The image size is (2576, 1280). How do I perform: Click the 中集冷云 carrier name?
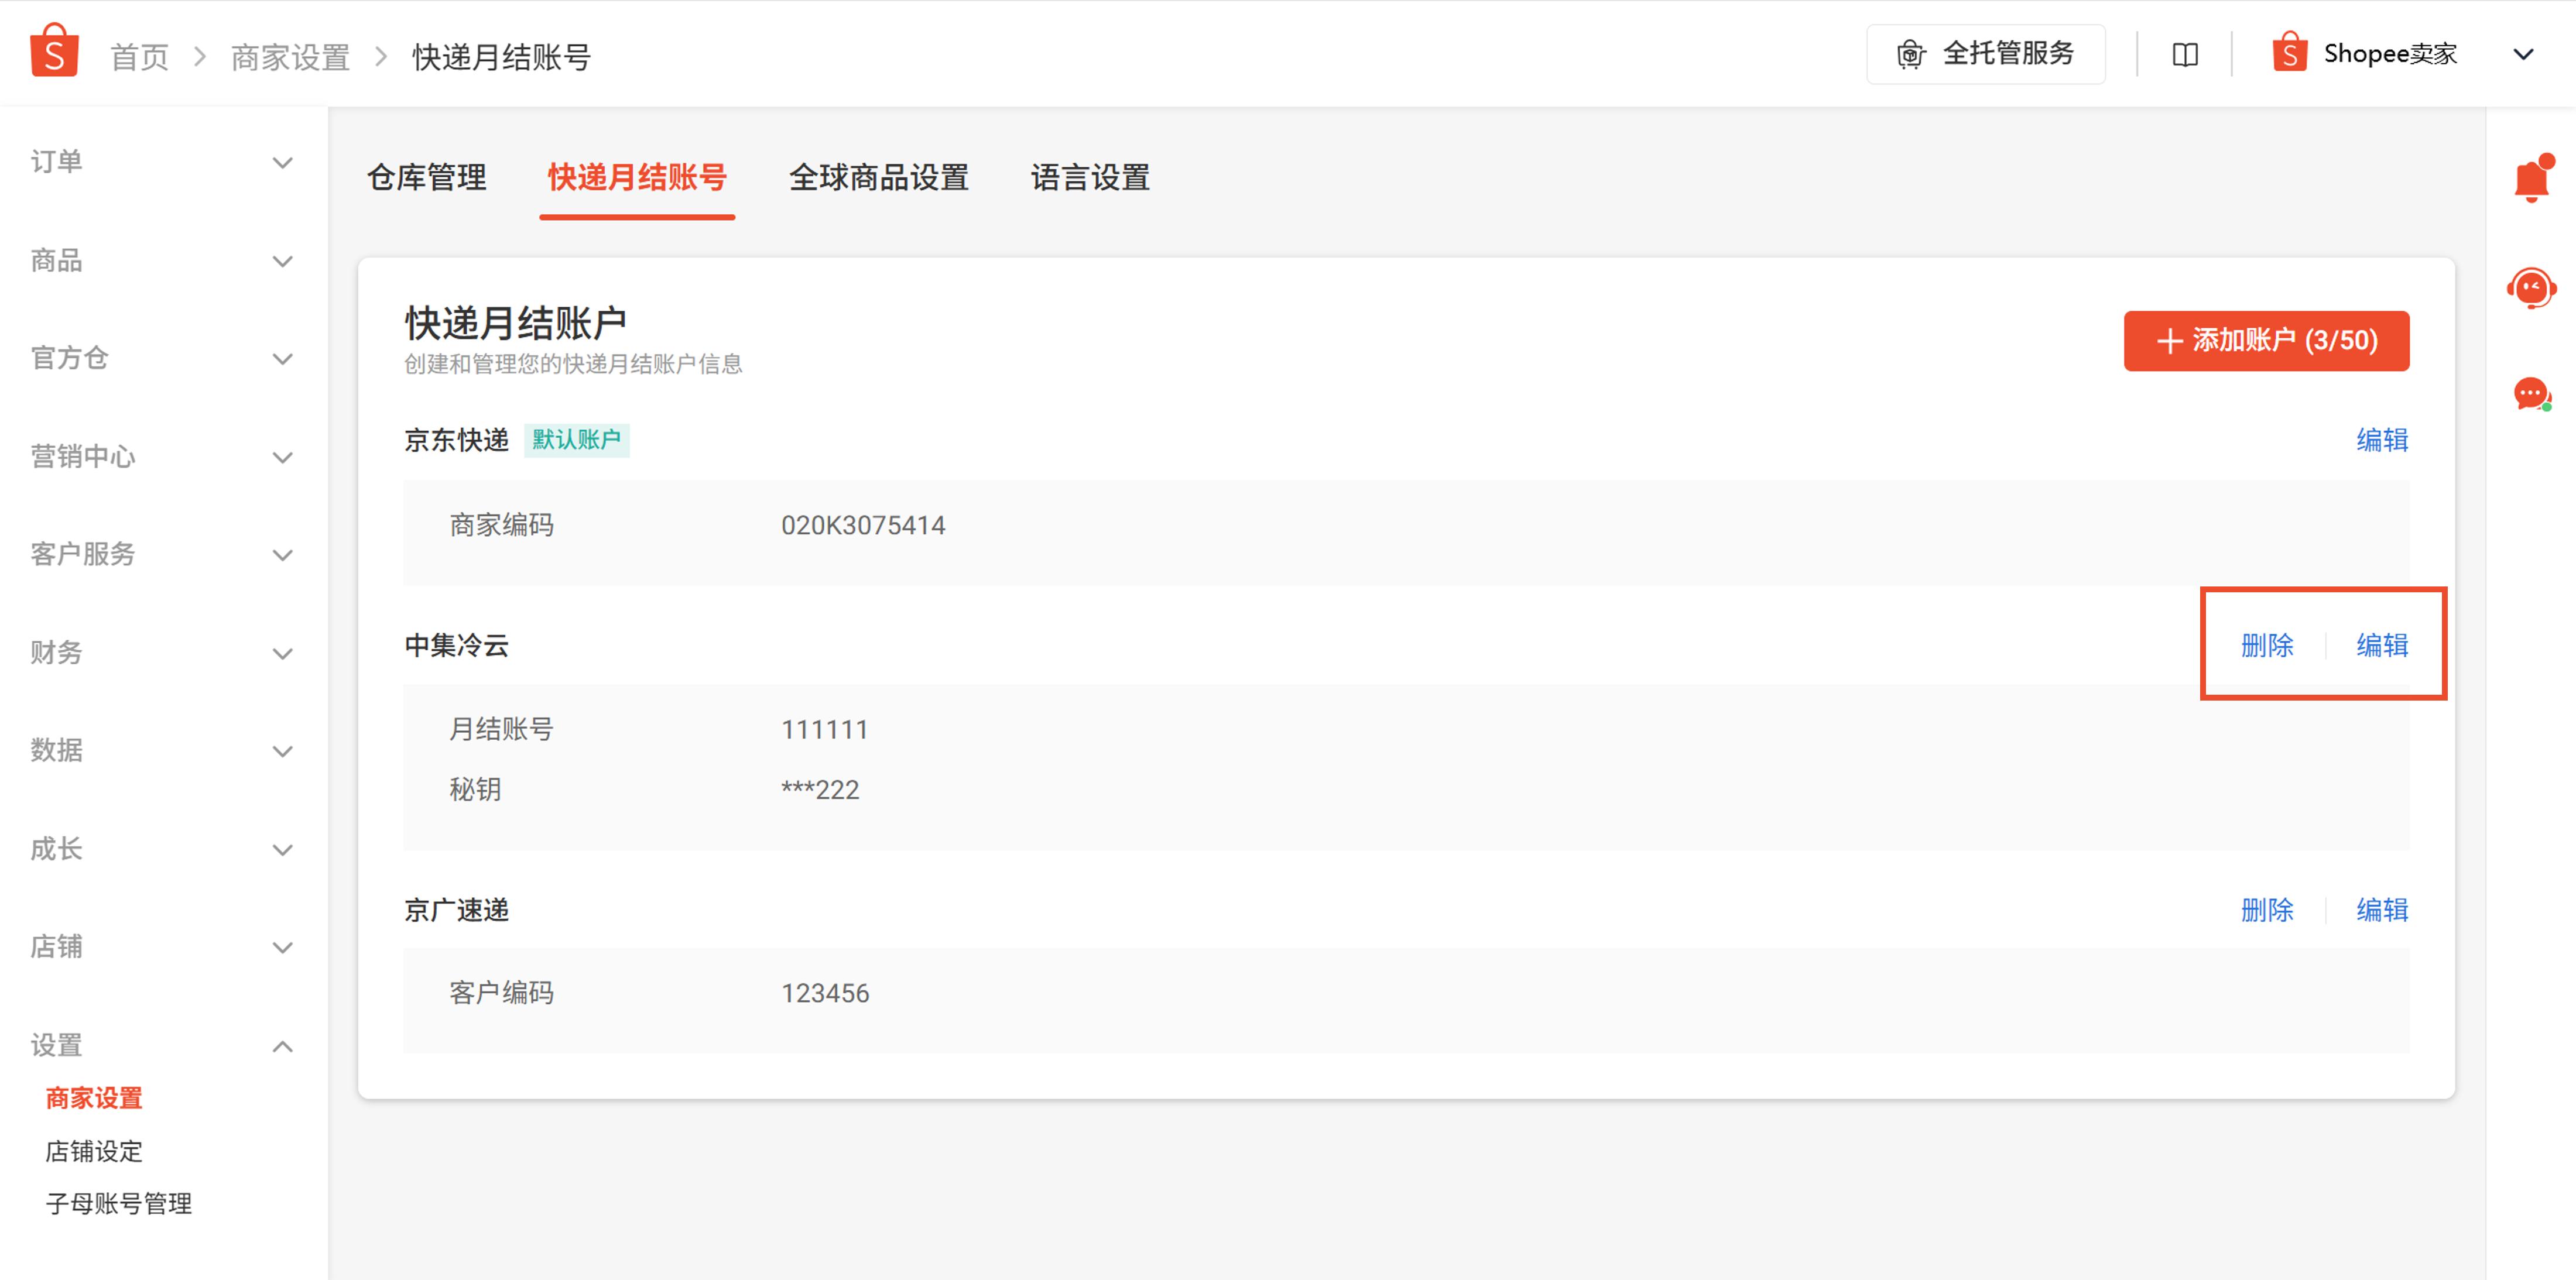point(457,646)
